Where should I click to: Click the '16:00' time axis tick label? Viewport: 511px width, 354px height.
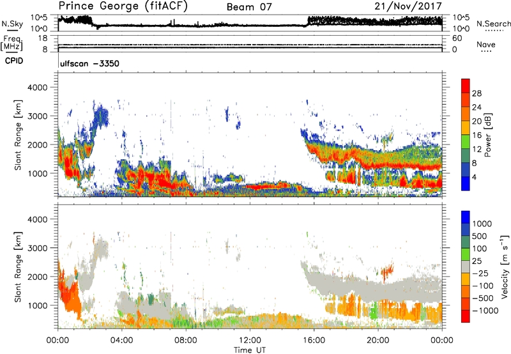click(314, 341)
